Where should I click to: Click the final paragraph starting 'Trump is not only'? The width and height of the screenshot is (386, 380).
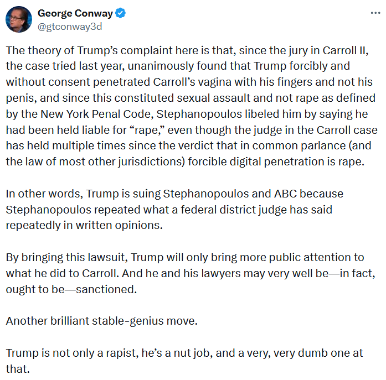(184, 361)
